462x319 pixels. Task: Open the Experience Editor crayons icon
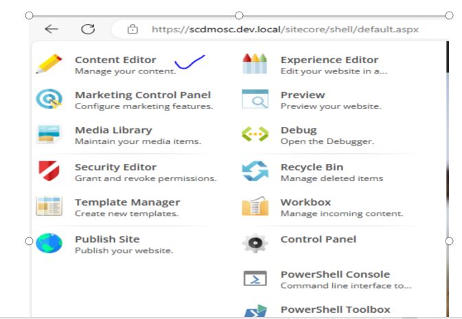[x=255, y=64]
